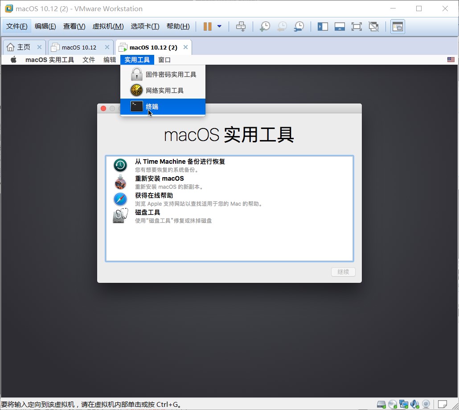
Task: Click the sound card status bar icon
Action: click(x=415, y=405)
